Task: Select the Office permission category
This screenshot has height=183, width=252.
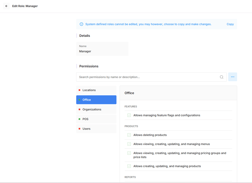Action: click(96, 100)
